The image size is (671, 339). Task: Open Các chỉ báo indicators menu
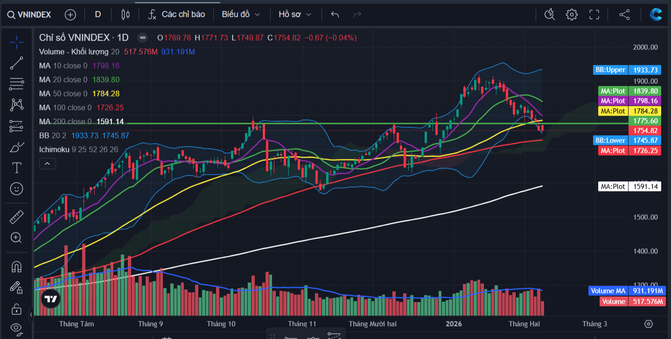(x=176, y=14)
